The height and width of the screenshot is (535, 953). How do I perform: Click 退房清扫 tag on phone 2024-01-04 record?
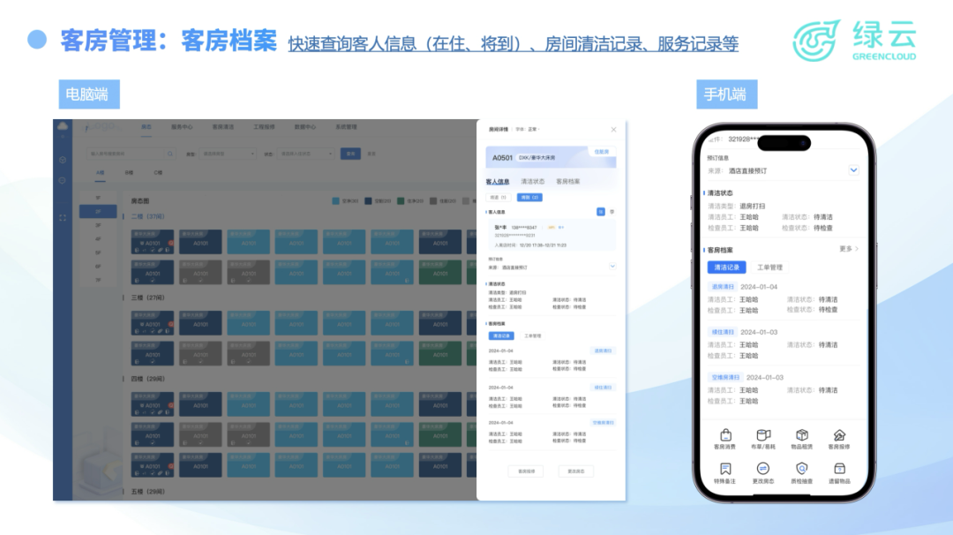coord(724,286)
